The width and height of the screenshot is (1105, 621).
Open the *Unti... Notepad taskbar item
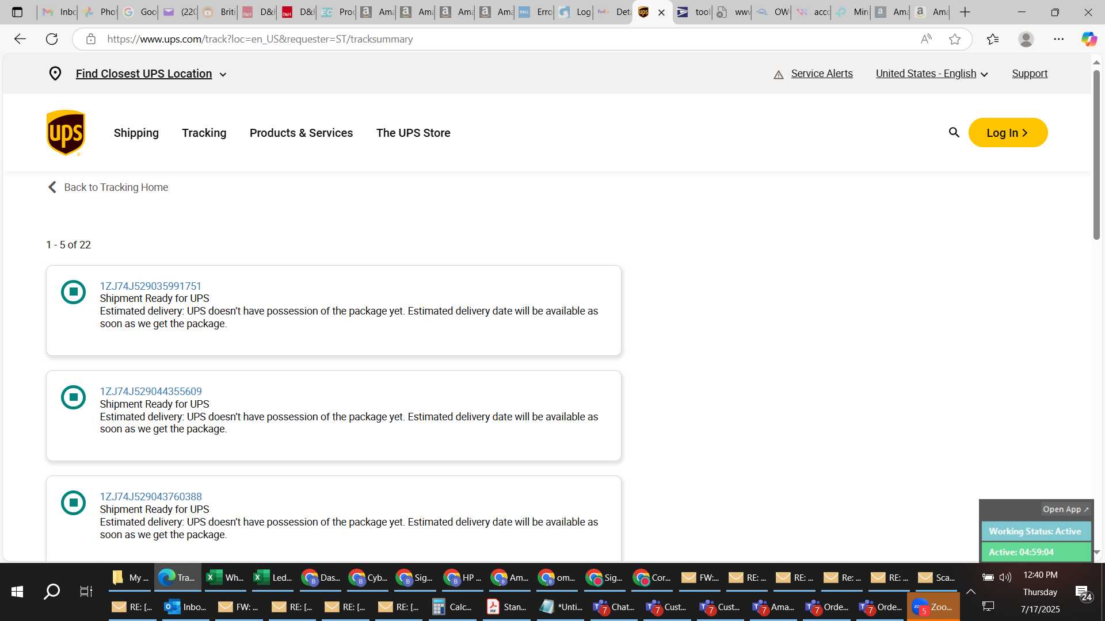pos(561,607)
